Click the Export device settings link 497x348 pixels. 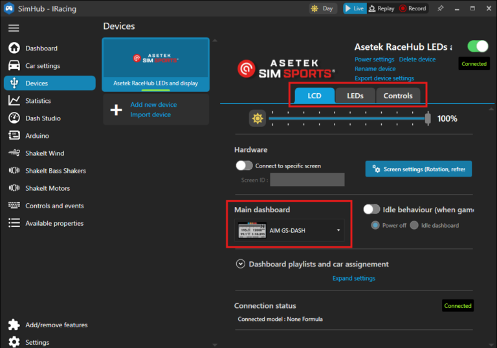384,78
